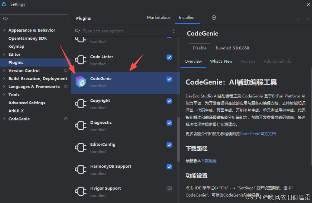Click the plugin description scrollbar
This screenshot has width=312, height=203.
(x=311, y=116)
